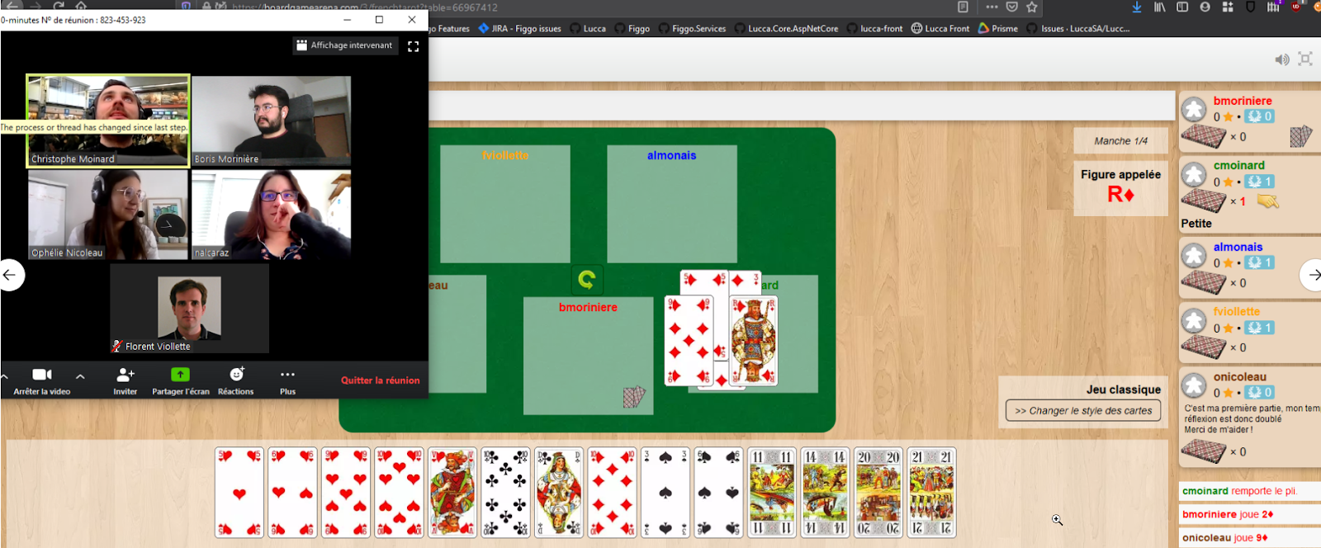1321x548 pixels.
Task: Open the Lucca bookmark
Action: coord(588,28)
